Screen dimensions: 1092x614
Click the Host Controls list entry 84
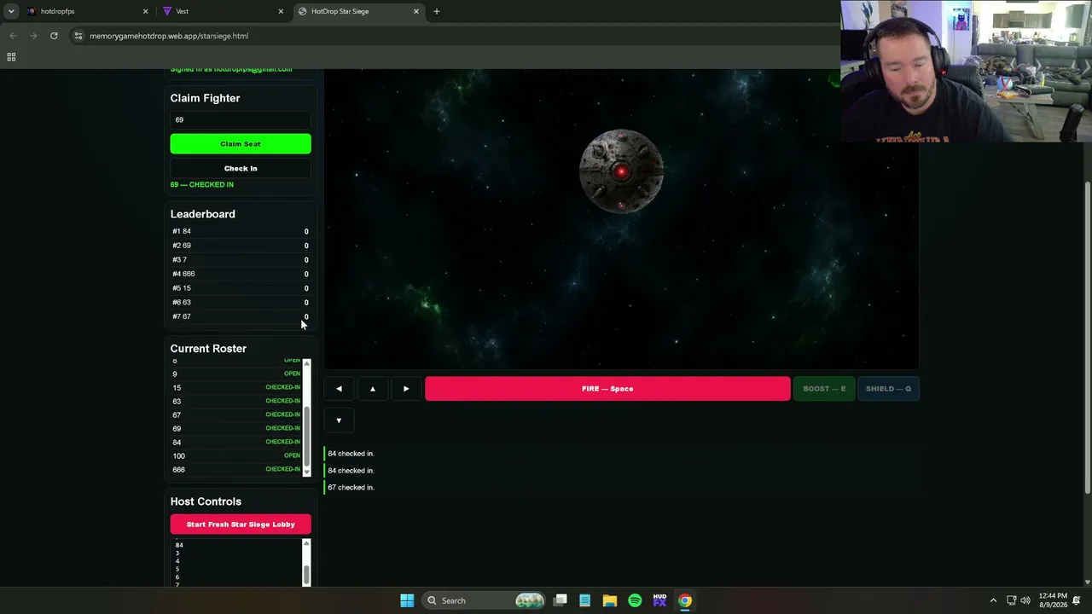tap(179, 546)
